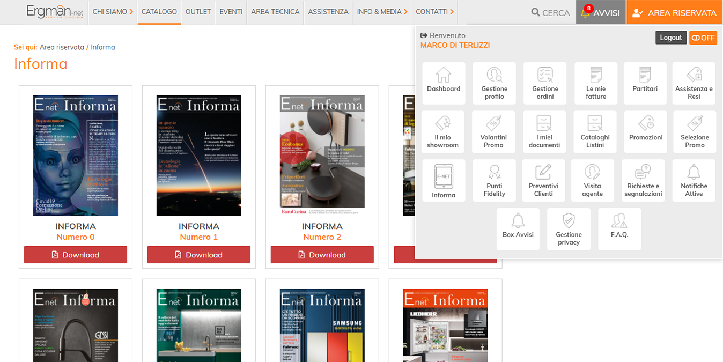The image size is (723, 362).
Task: Download Informa Numero 0
Action: coord(76,255)
